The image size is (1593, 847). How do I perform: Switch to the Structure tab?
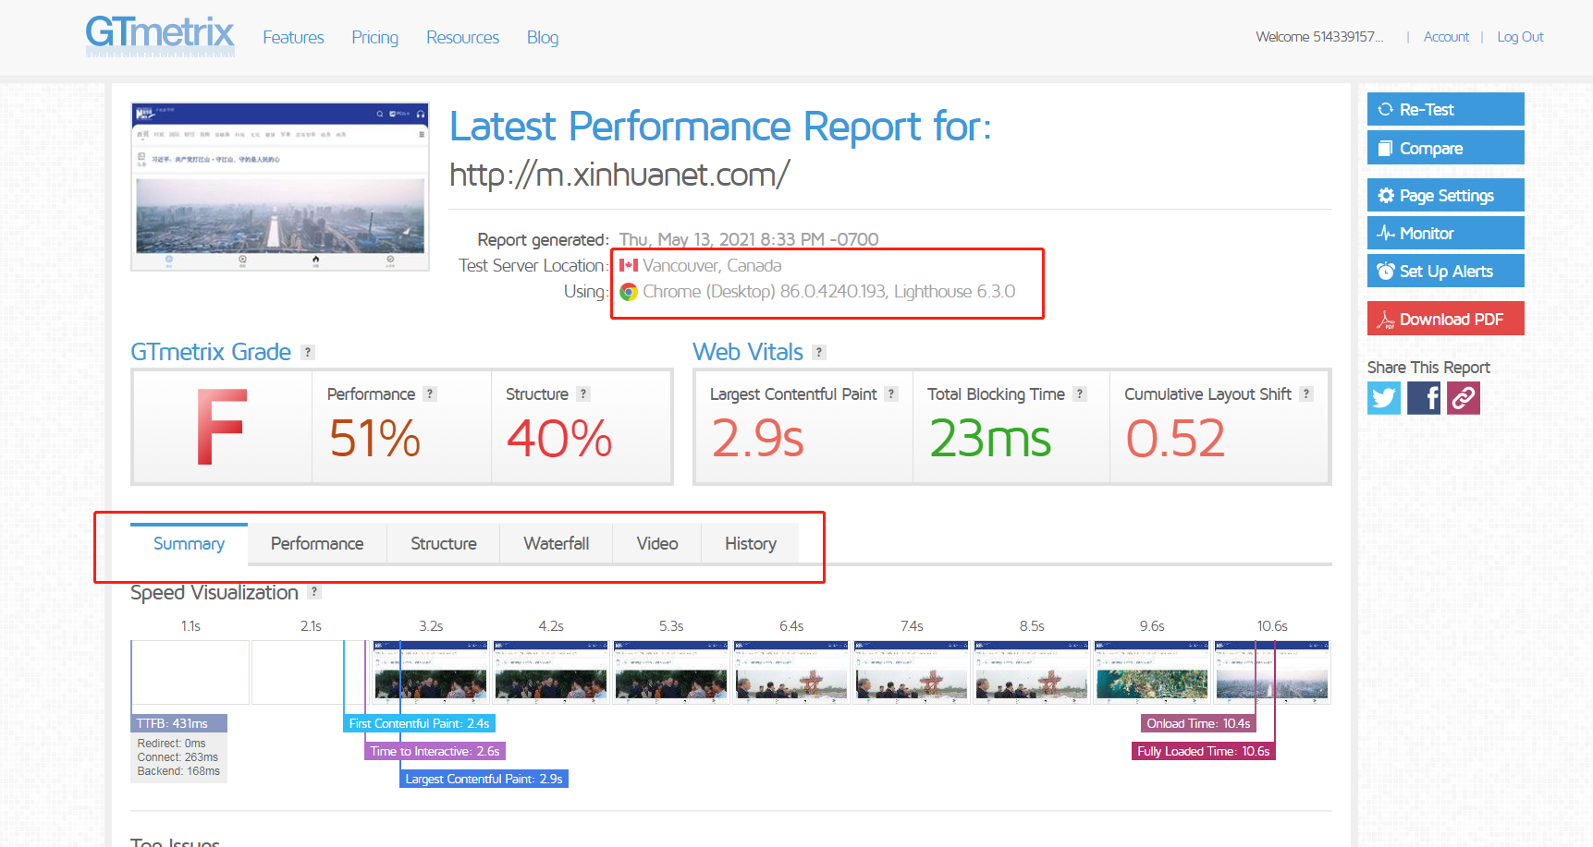click(444, 543)
